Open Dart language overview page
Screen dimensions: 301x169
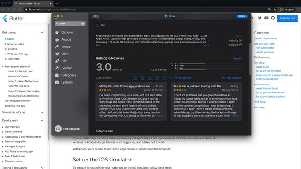17,101
